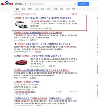Image resolution: width=98 pixels, height=106 pixels.
Task: Open tianjin.zuche.com URL link
Action: pyautogui.click(x=20, y=78)
